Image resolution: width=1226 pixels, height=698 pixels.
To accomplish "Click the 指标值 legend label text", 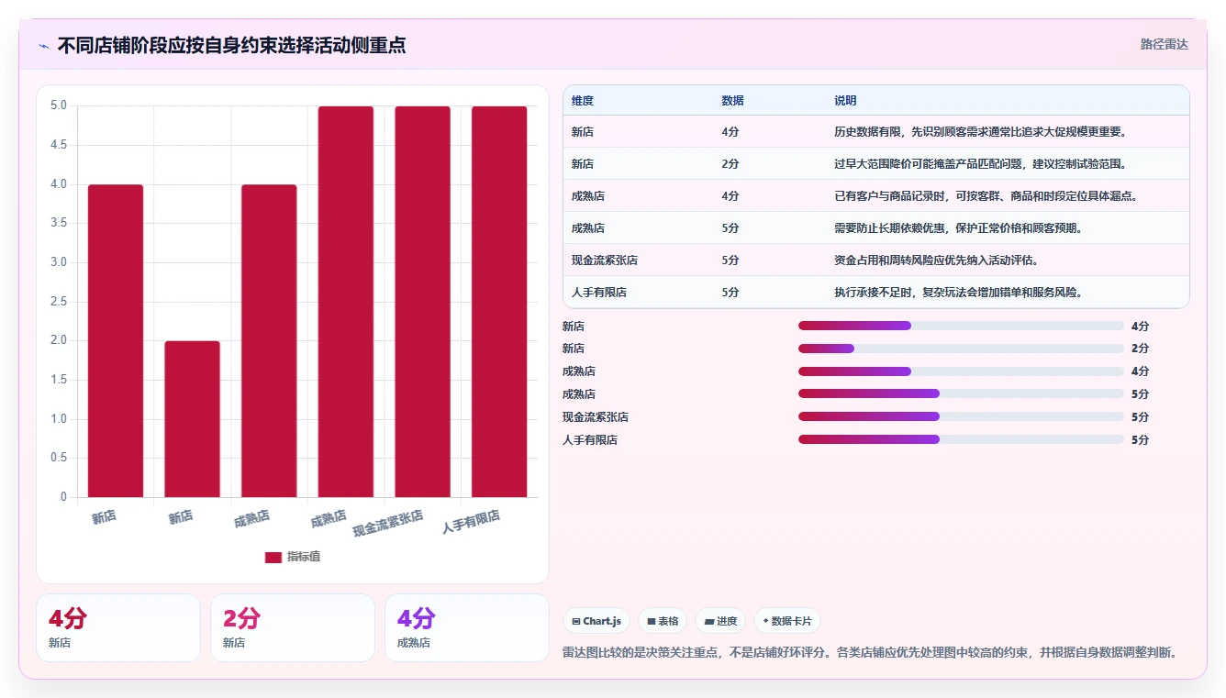I will [304, 557].
